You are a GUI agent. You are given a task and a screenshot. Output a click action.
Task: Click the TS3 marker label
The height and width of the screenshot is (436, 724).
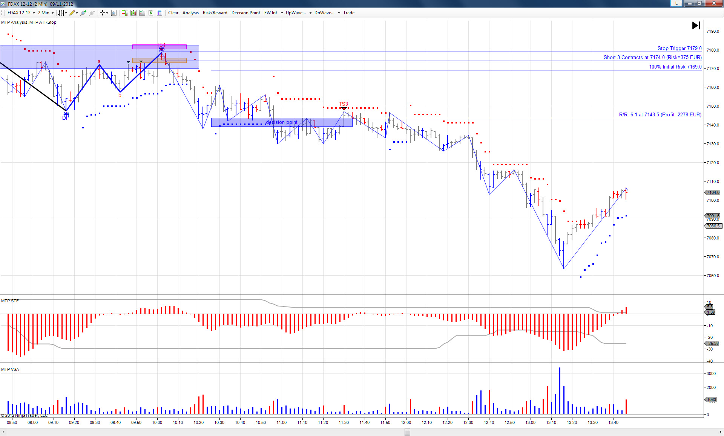(x=344, y=104)
